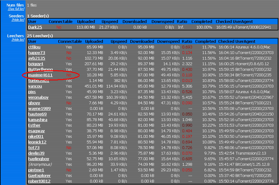279x185 pixels.
Task: Click on the veronaboy username
Action: point(38,97)
